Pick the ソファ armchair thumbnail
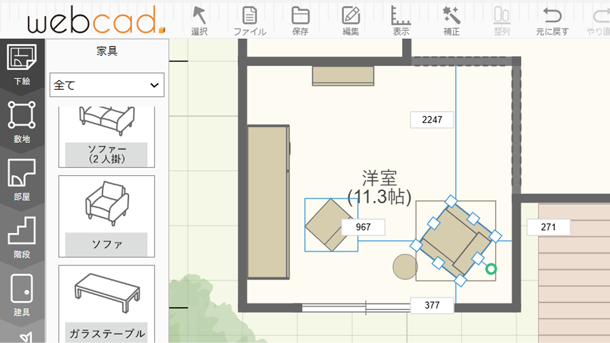The width and height of the screenshot is (610, 343). [107, 216]
